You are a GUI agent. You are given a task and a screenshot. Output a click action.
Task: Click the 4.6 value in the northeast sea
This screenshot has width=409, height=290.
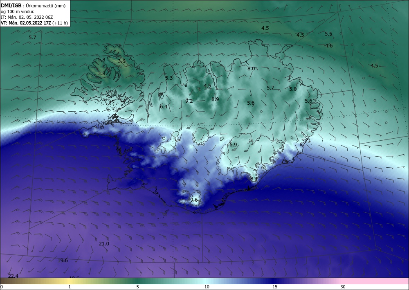329,46
